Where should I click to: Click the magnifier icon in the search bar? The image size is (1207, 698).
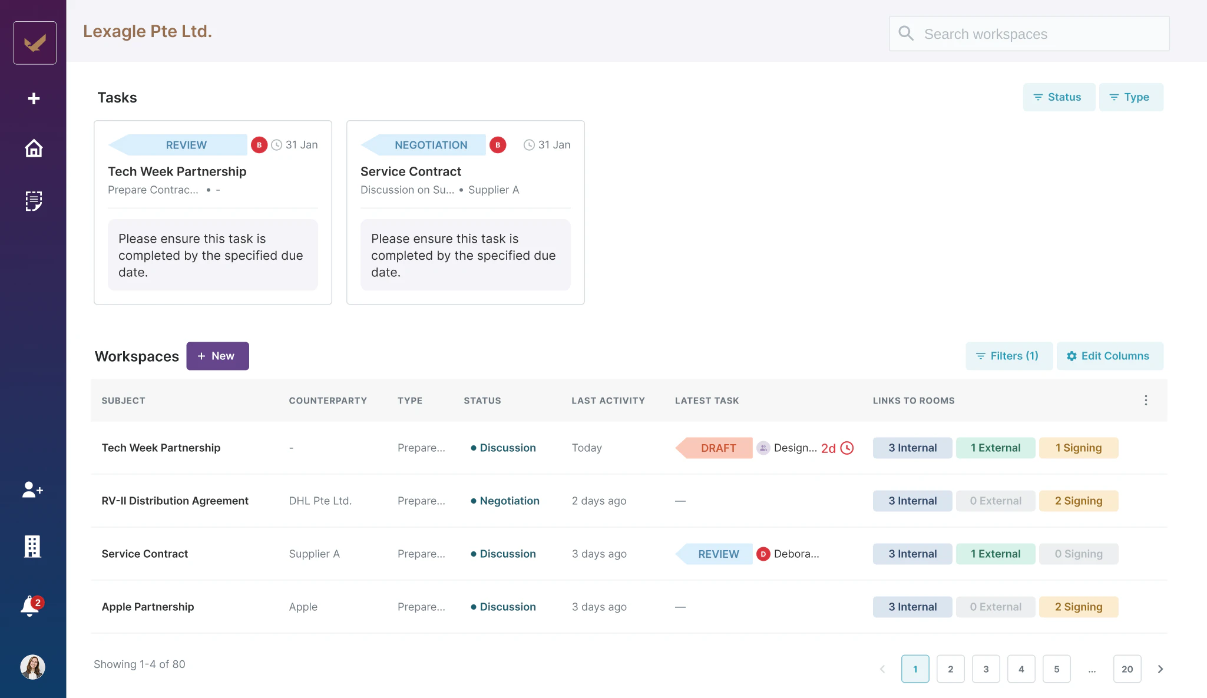(907, 34)
